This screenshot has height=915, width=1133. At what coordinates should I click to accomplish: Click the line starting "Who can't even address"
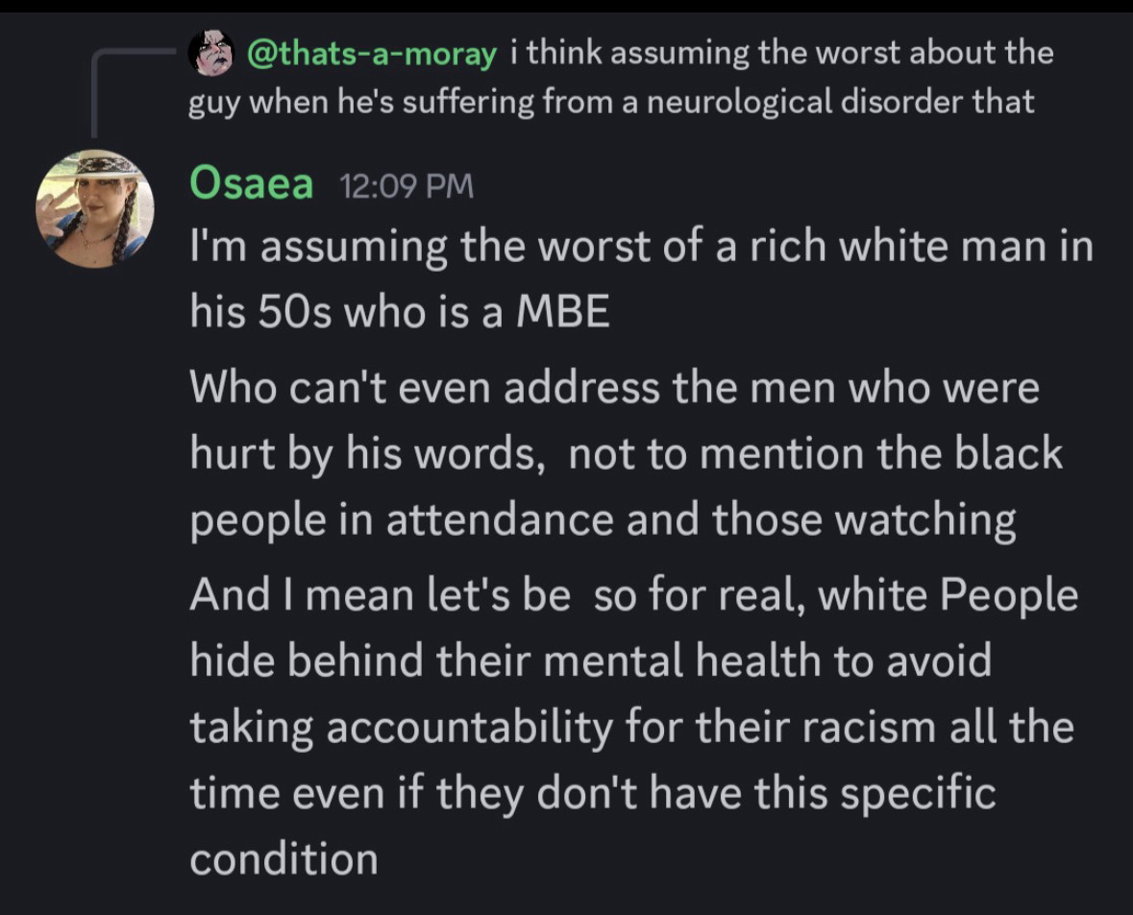614,388
